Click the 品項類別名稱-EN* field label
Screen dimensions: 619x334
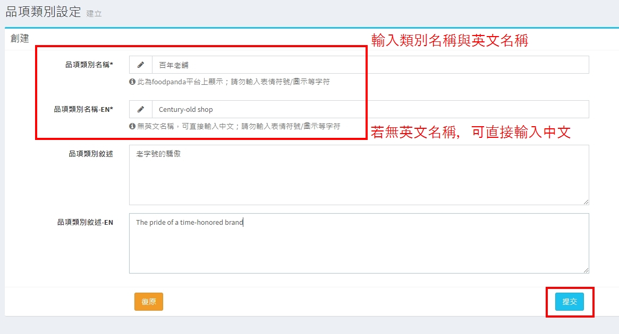coord(83,109)
